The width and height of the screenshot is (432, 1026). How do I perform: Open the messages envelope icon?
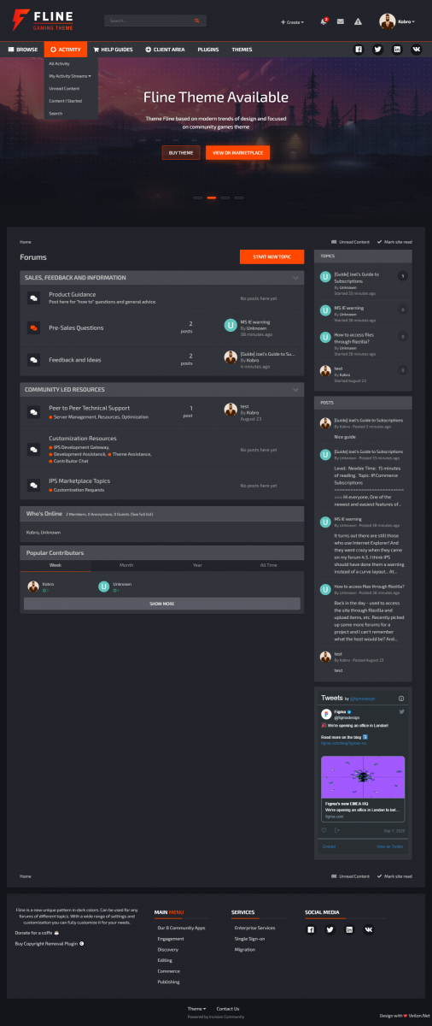(x=341, y=21)
